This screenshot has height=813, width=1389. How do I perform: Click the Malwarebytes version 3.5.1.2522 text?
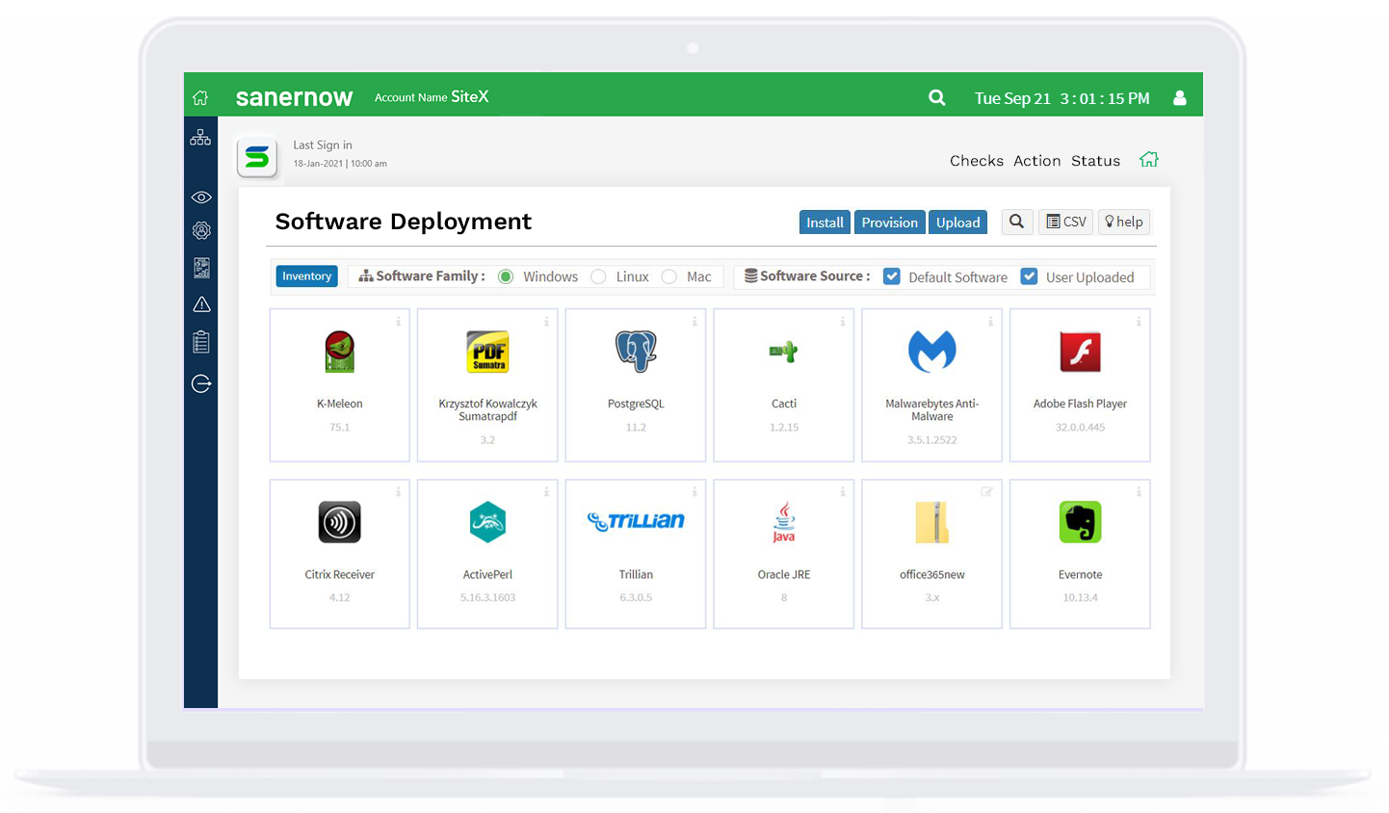point(932,440)
